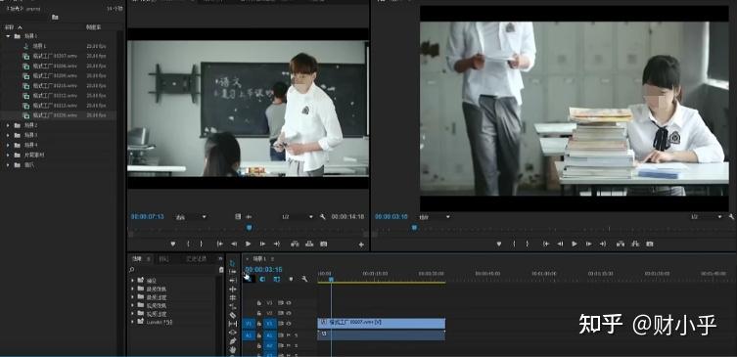
Task: Play the Program monitor sequence
Action: (x=574, y=244)
